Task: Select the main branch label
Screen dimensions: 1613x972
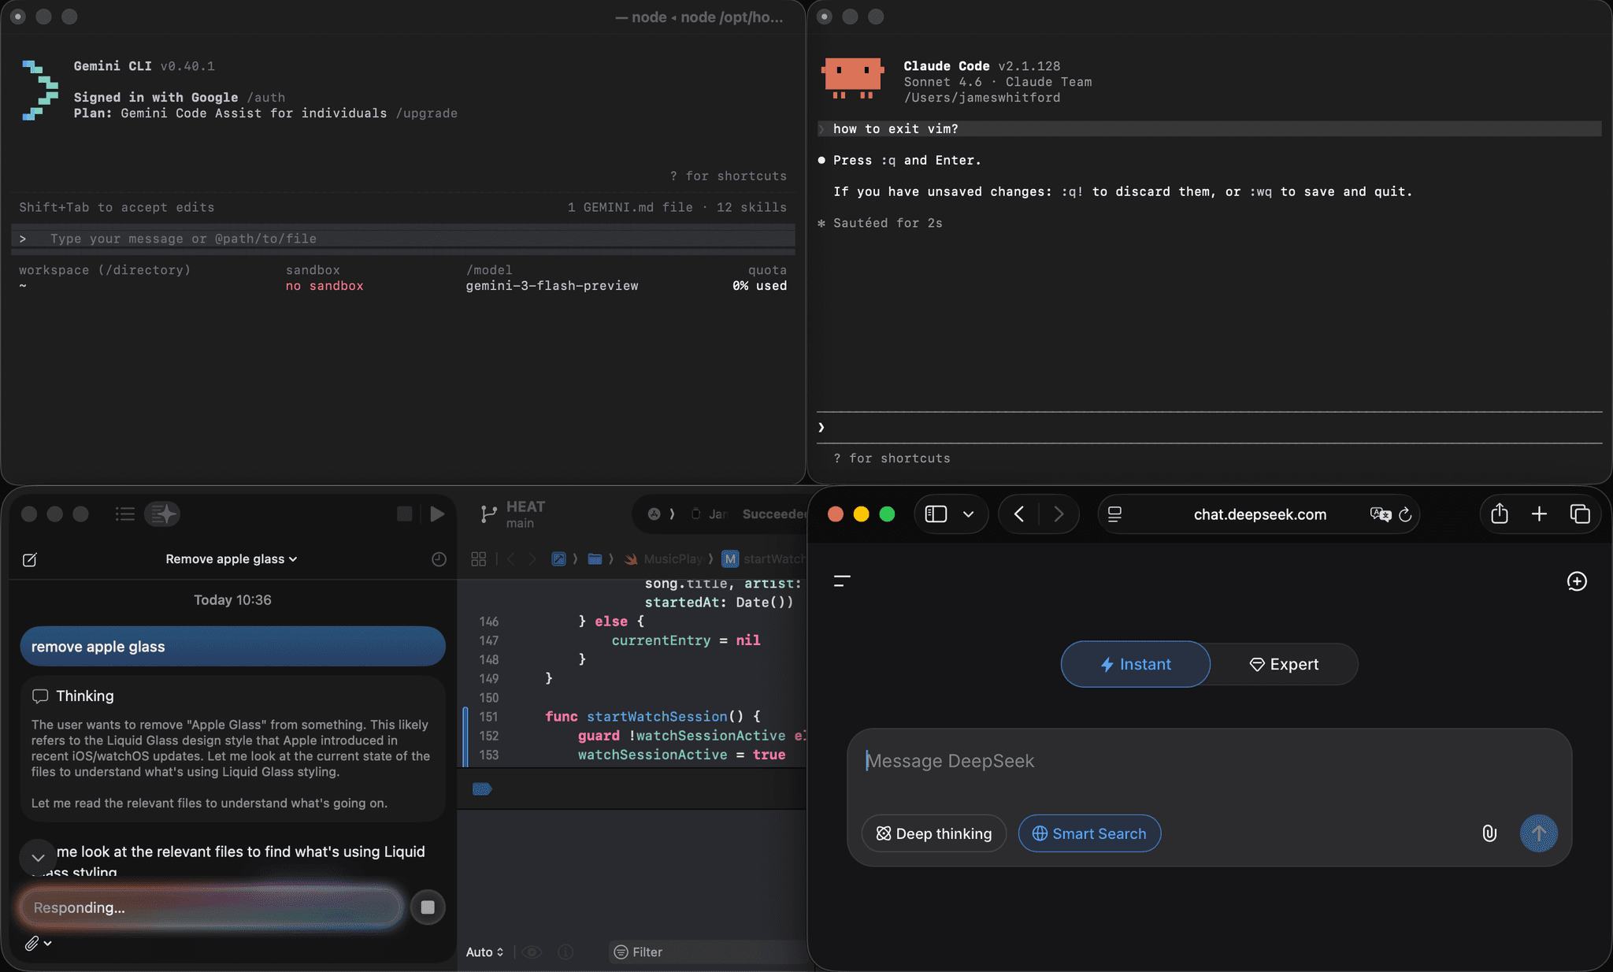Action: [520, 524]
